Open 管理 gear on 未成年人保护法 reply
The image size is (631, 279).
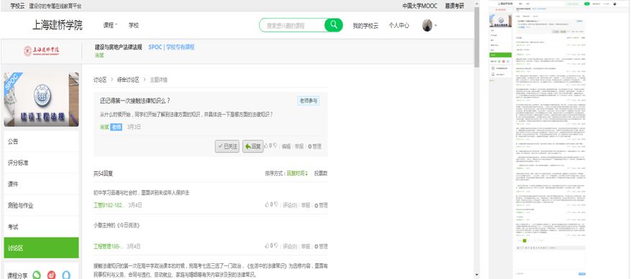(x=321, y=205)
